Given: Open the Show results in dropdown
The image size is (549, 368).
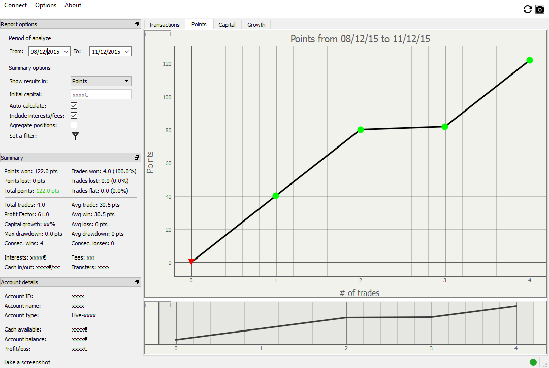Looking at the screenshot, I should 101,81.
